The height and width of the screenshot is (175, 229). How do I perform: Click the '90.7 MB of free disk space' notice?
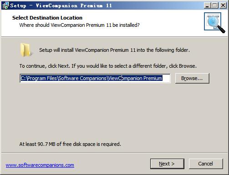pos(70,144)
